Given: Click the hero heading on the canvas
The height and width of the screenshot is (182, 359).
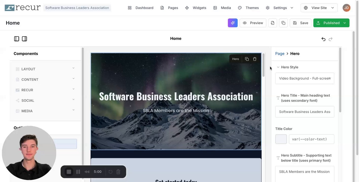Looking at the screenshot, I should pos(176,96).
